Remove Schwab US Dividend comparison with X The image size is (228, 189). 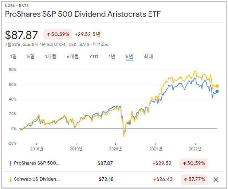(x=216, y=180)
